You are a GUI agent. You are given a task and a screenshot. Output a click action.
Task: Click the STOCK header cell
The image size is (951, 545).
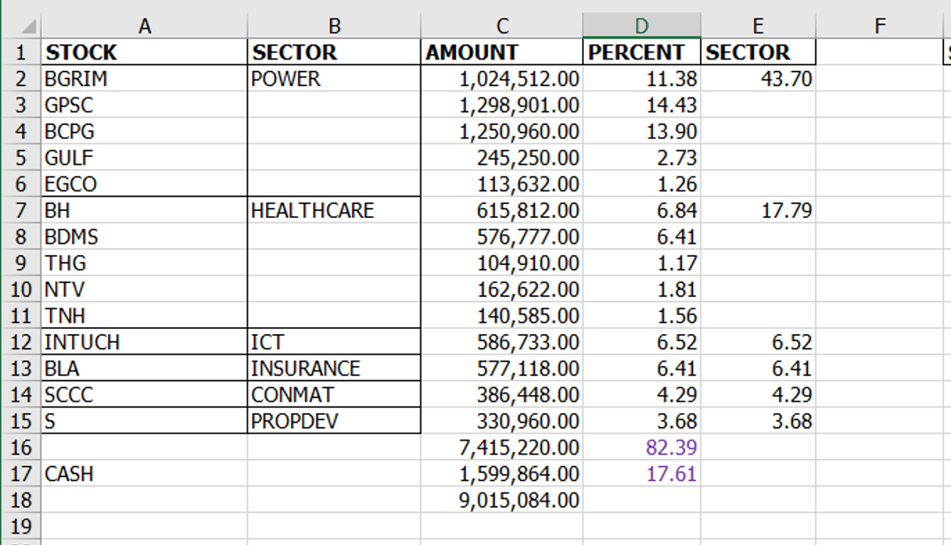145,52
